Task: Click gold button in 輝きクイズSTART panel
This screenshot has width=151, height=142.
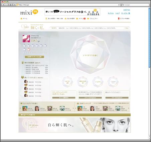Action: coord(117,98)
